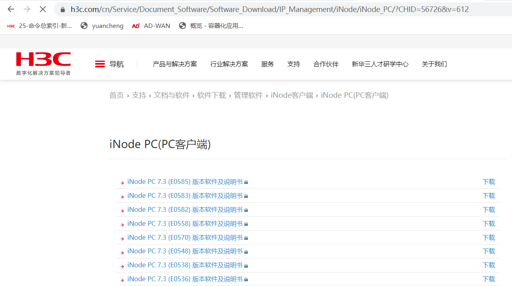512x286 pixels.
Task: Click the iNode PC(PC客户端) page heading
Action: pyautogui.click(x=160, y=144)
